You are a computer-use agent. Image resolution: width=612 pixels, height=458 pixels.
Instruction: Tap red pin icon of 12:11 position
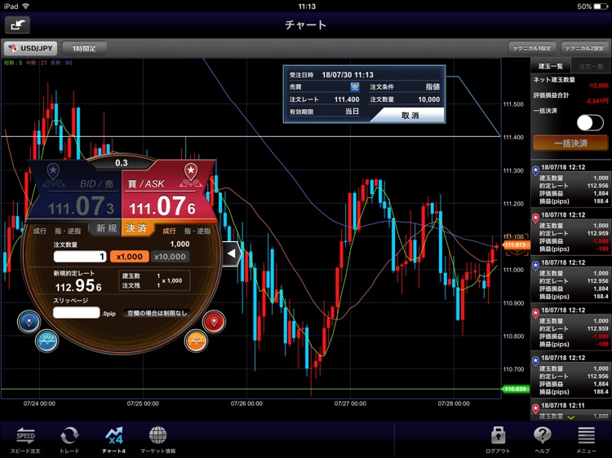[x=535, y=409]
